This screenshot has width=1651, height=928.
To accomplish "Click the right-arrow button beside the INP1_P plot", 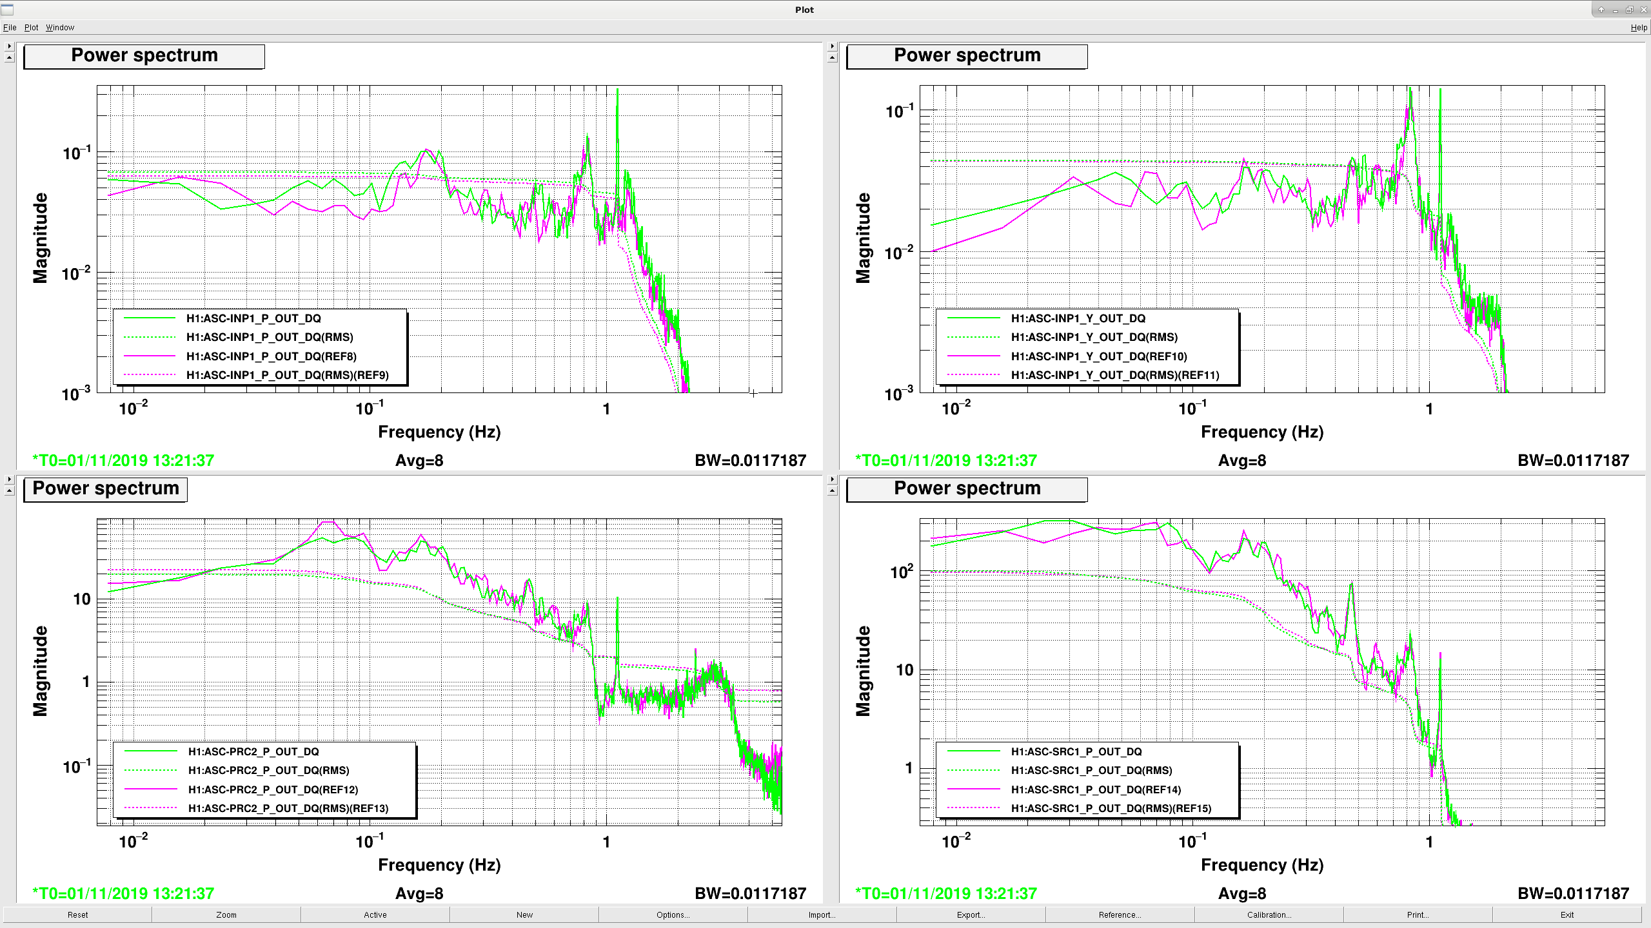I will 9,46.
